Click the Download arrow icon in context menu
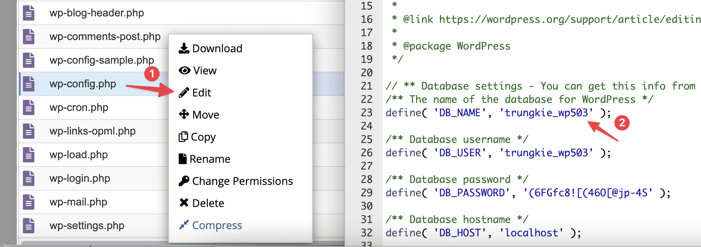701x247 pixels. pos(184,48)
